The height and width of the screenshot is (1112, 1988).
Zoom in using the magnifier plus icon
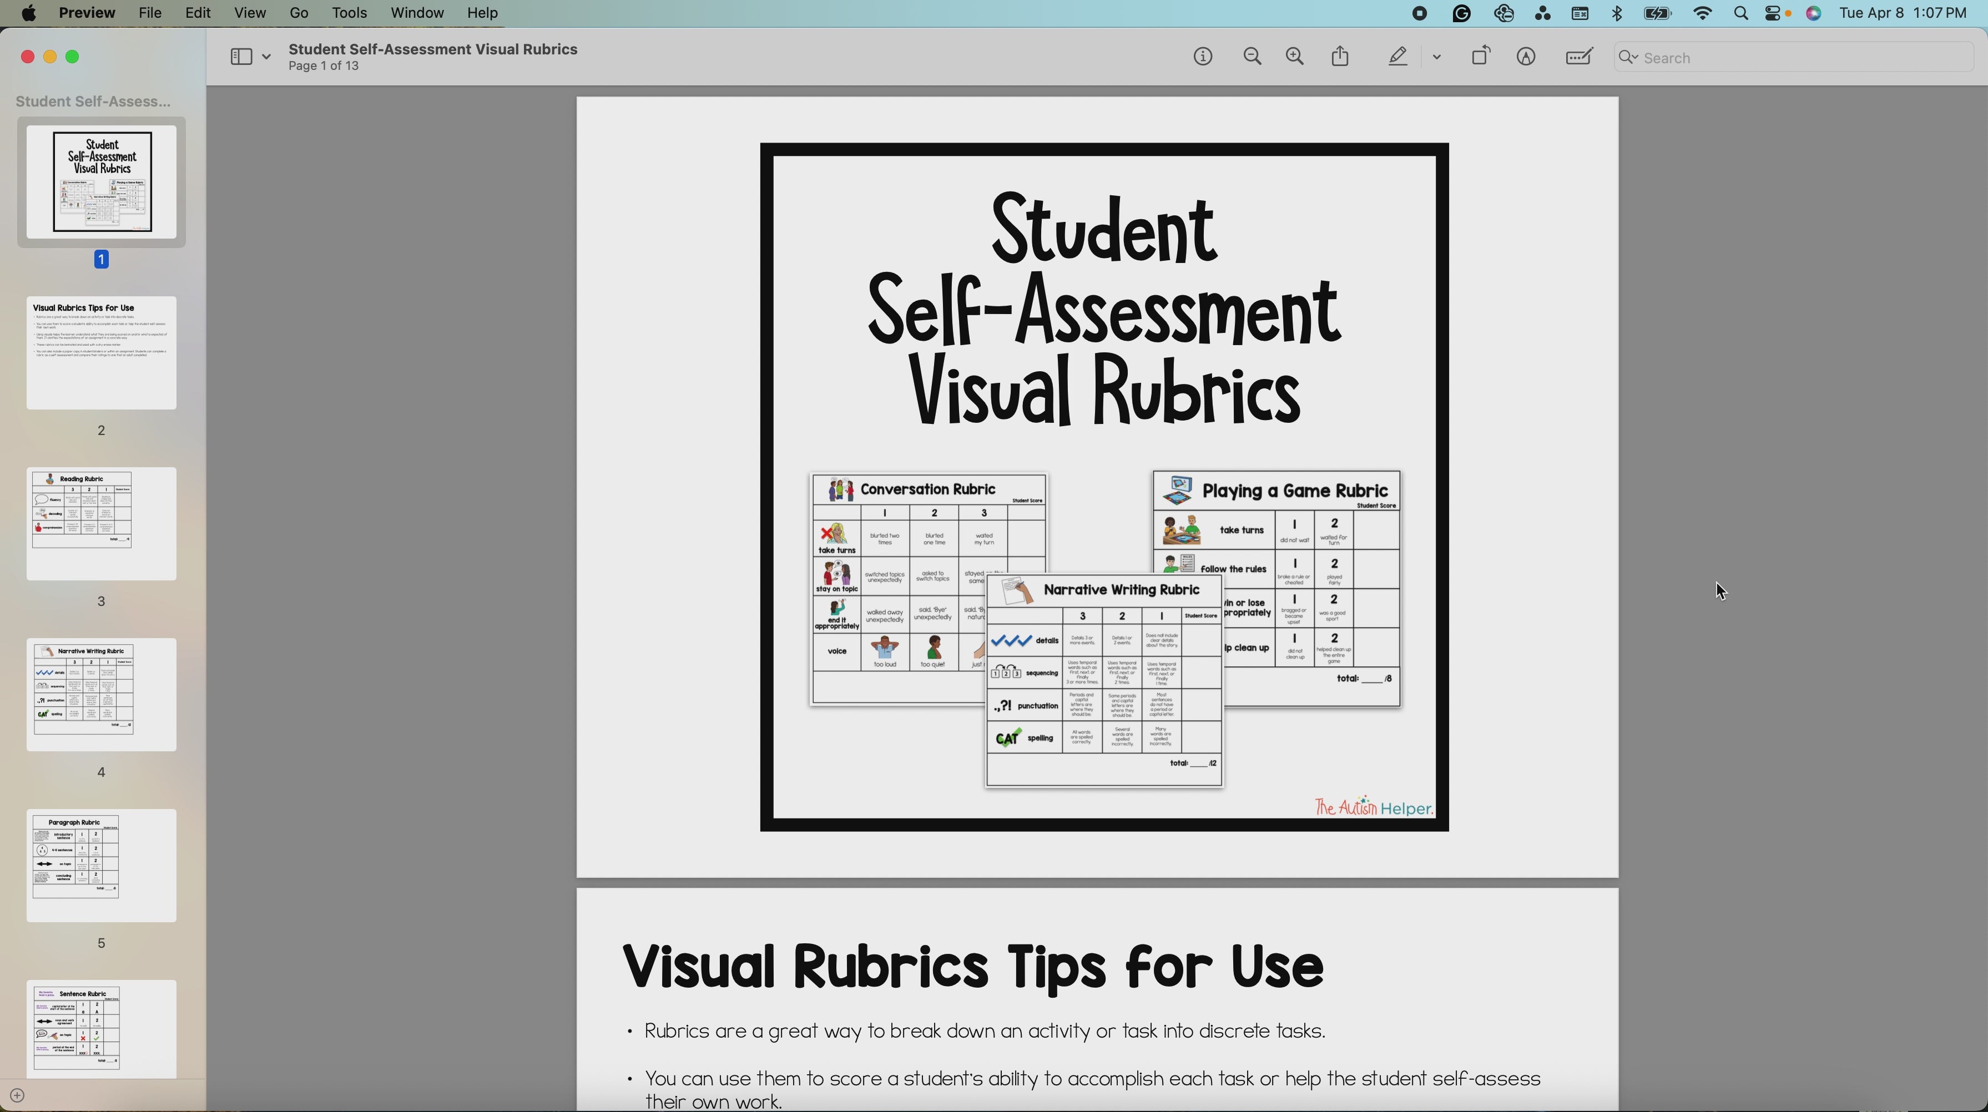pyautogui.click(x=1294, y=55)
